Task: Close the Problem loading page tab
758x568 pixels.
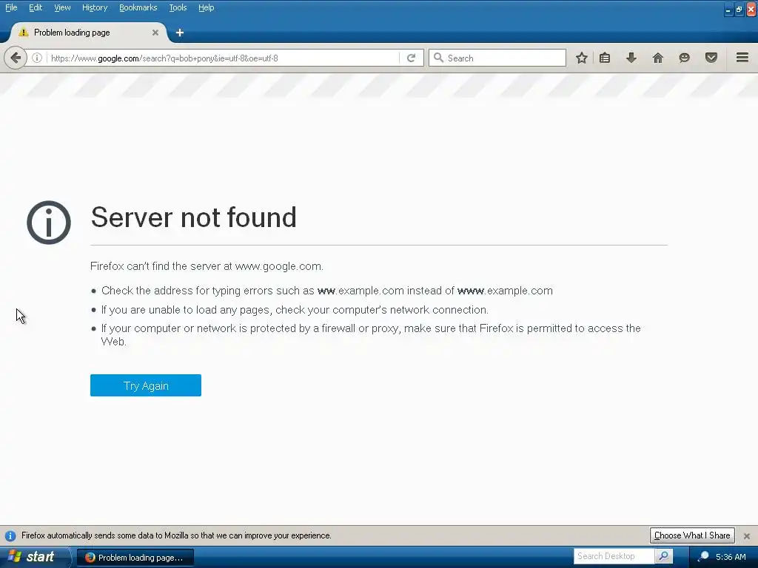Action: point(155,33)
